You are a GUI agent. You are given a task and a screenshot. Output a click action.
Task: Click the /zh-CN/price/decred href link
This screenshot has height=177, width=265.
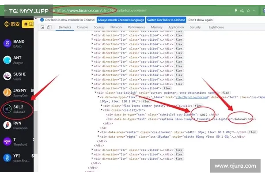coord(192,97)
